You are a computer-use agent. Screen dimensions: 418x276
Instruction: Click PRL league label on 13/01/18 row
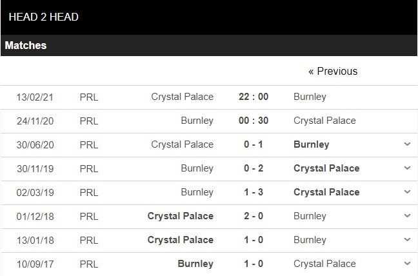click(x=89, y=240)
